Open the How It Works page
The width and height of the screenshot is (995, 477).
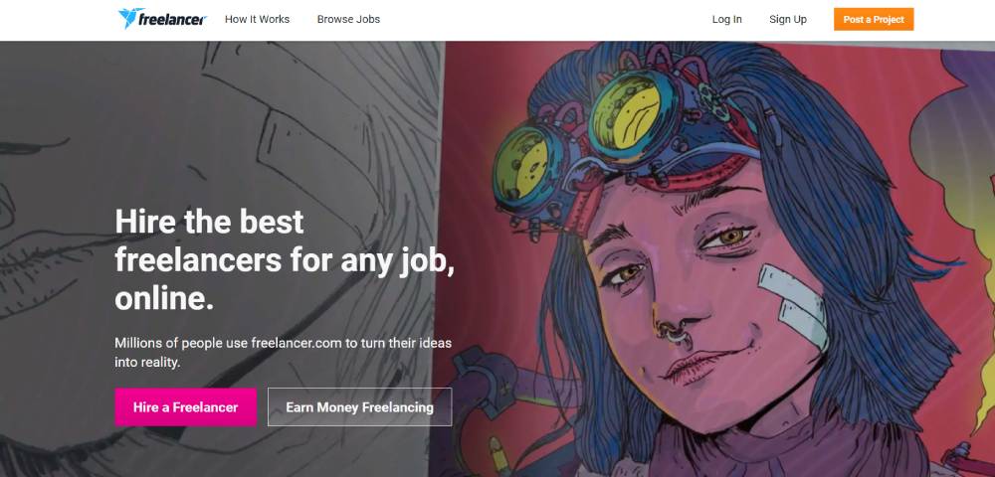(x=257, y=19)
